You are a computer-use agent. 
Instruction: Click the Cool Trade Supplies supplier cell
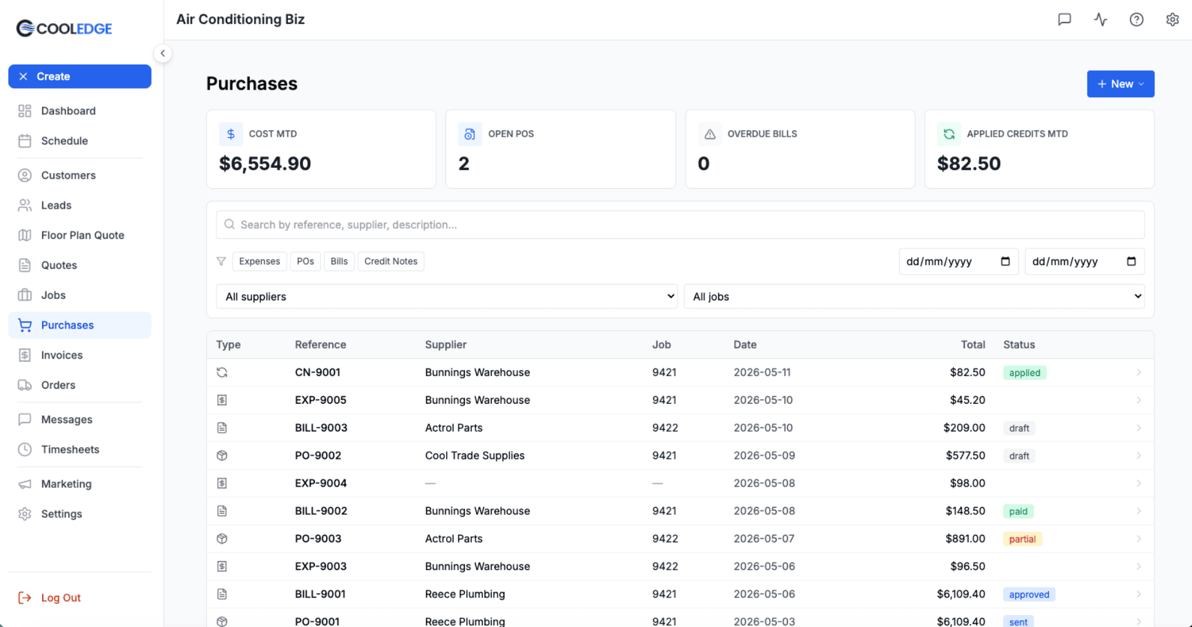click(x=474, y=456)
